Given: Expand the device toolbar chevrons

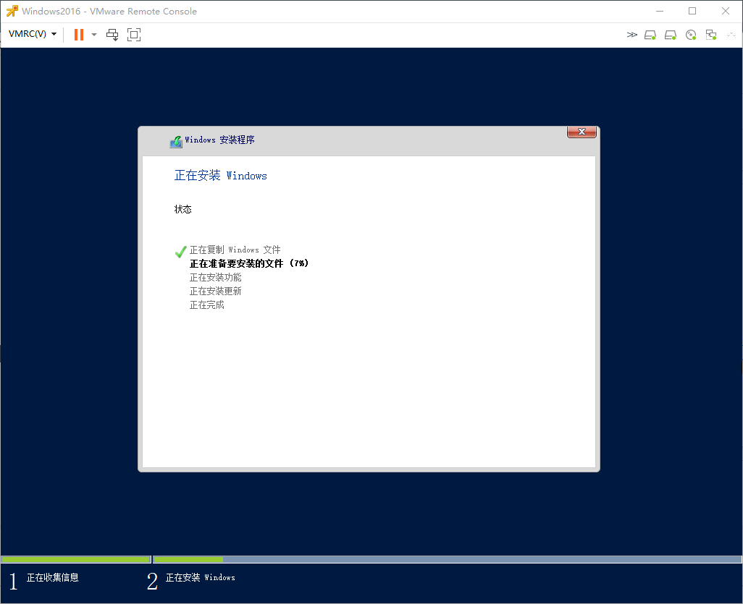Looking at the screenshot, I should [x=631, y=35].
